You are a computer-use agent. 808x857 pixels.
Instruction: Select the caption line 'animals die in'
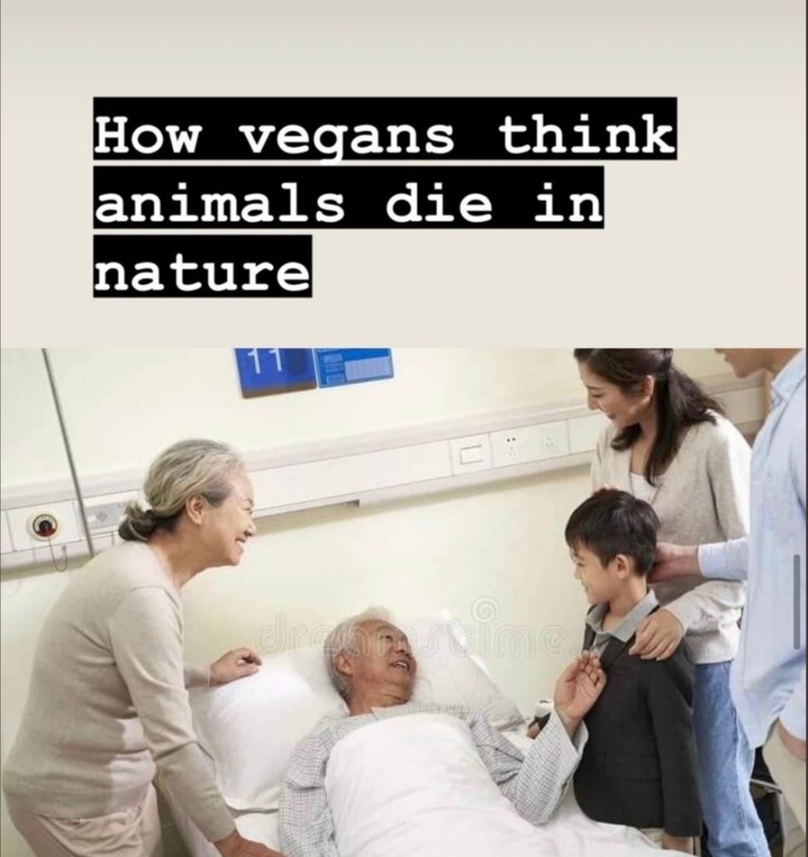tap(349, 197)
